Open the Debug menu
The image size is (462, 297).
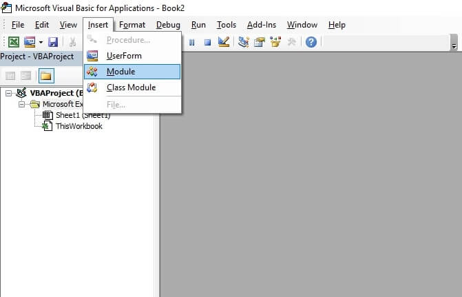[x=168, y=25]
